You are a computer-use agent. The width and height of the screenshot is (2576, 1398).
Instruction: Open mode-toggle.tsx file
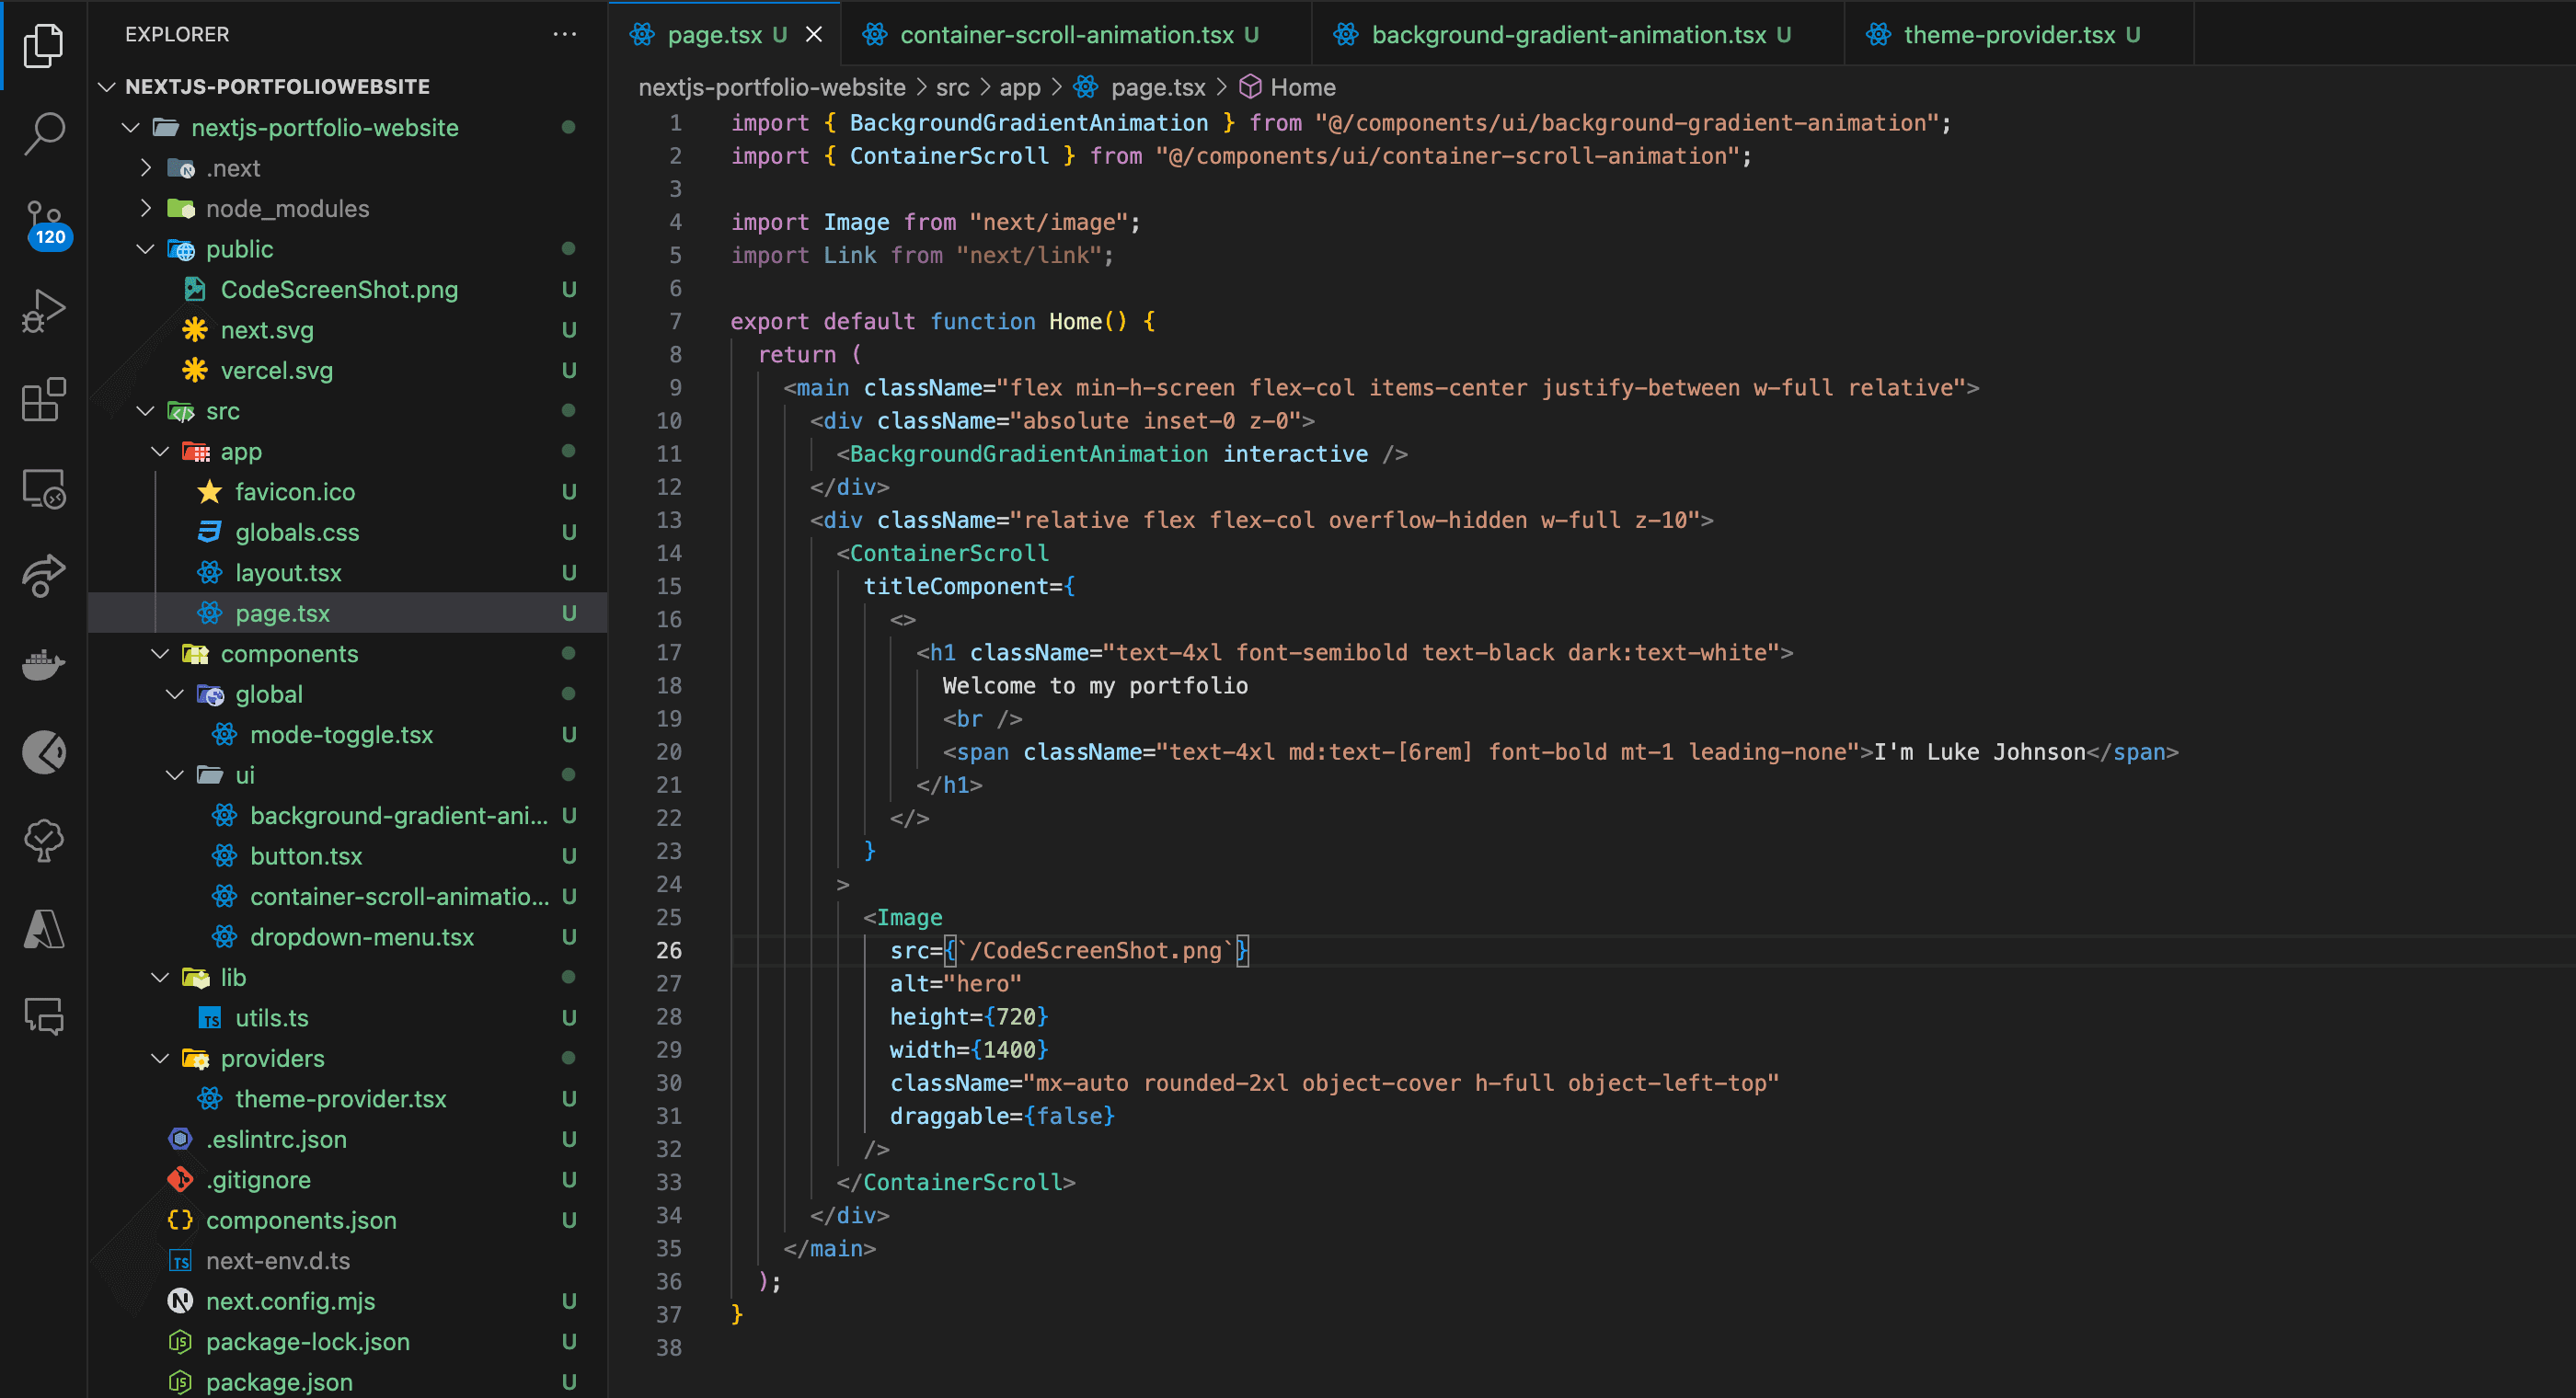[347, 734]
